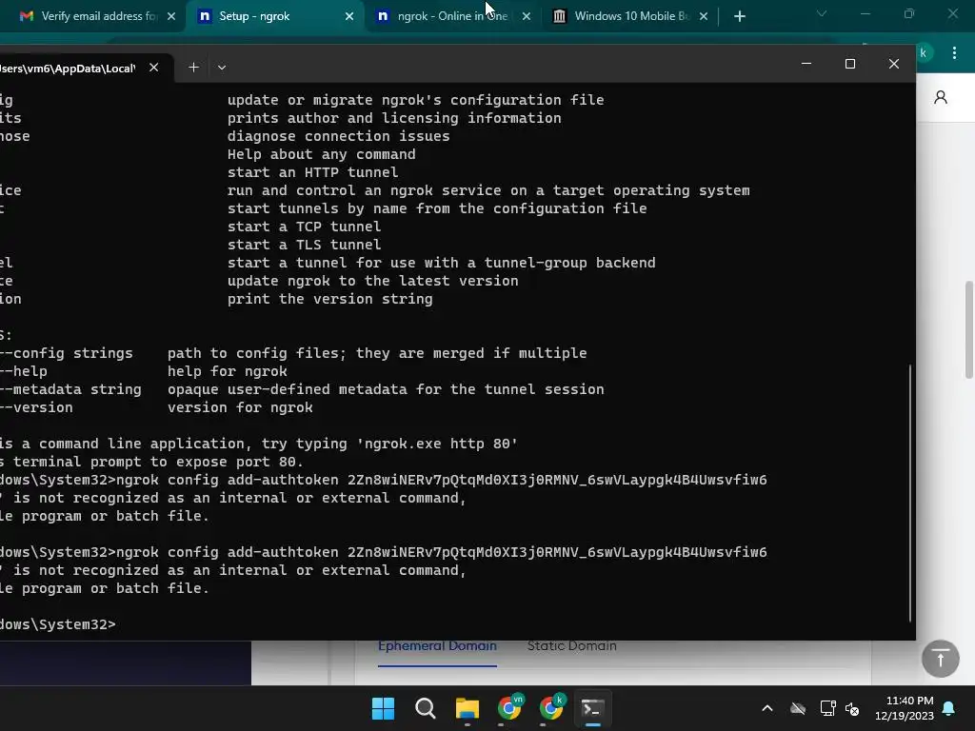Close the Verify email address tab
Screen dimensions: 975x731
(x=171, y=16)
